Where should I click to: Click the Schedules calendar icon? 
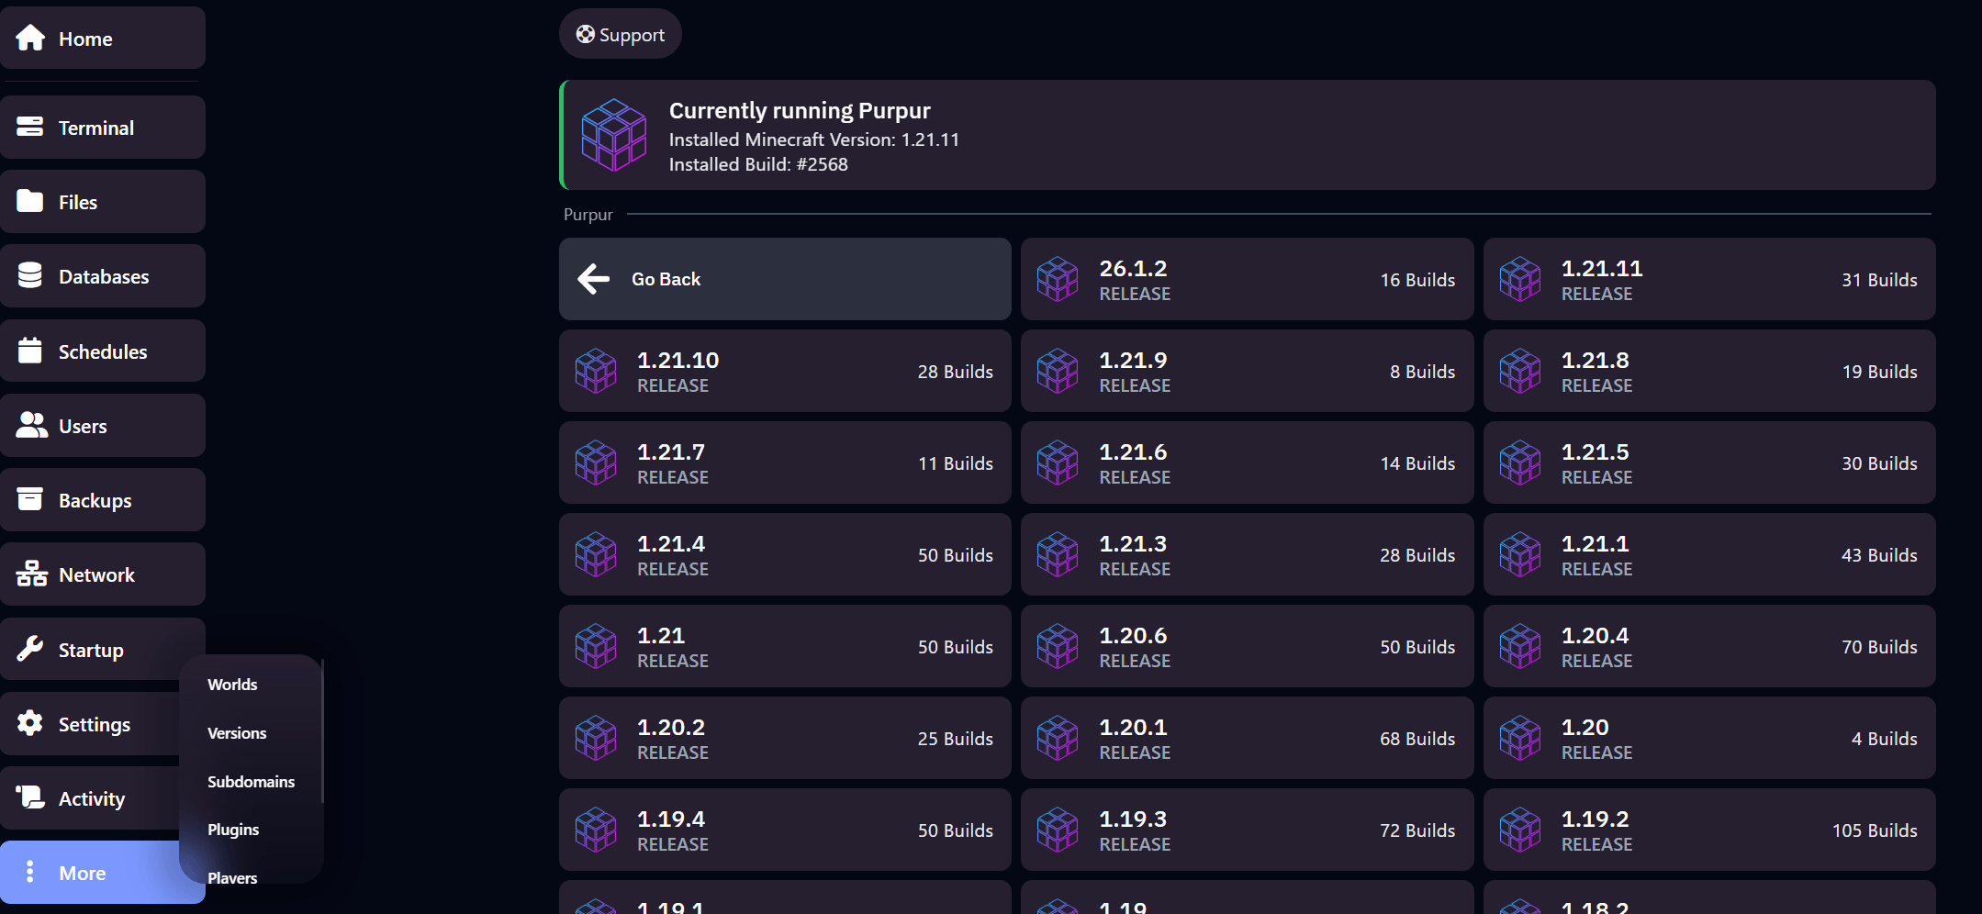pyautogui.click(x=30, y=350)
